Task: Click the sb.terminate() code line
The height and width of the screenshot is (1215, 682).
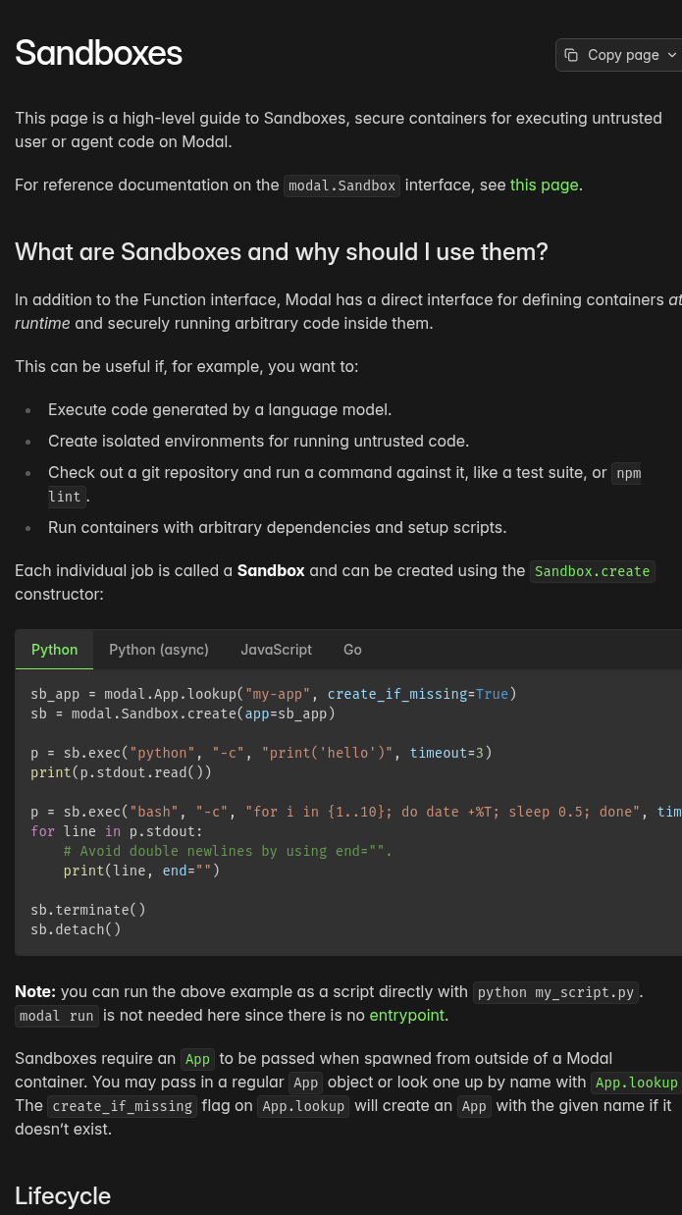Action: point(88,910)
